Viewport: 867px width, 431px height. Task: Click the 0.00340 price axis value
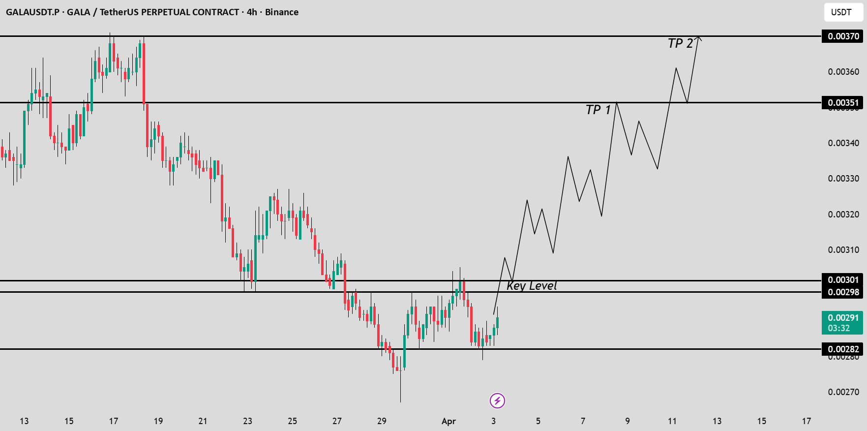843,143
